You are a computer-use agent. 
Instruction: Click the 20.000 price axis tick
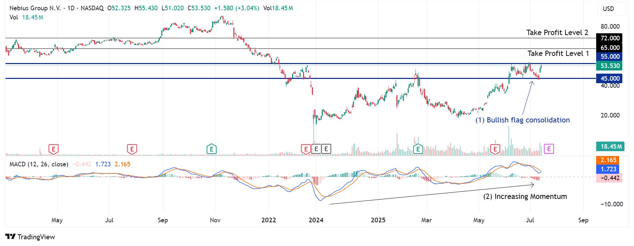click(610, 115)
